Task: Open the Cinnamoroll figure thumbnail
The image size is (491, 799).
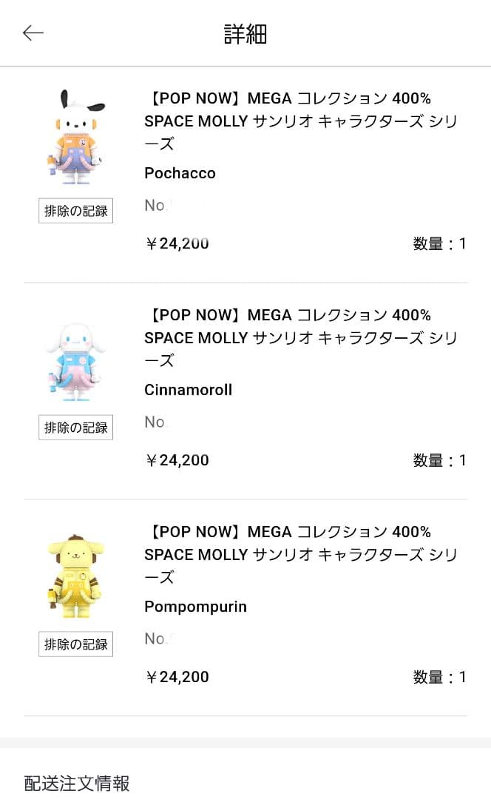Action: tap(75, 360)
